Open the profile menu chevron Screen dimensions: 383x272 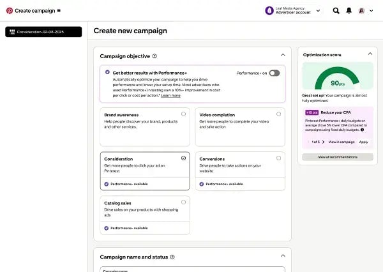pos(372,11)
